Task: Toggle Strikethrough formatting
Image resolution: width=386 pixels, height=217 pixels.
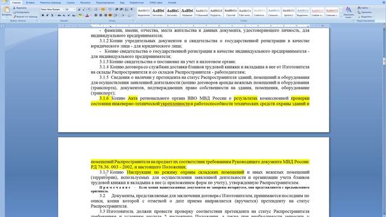Action: tap(59, 15)
